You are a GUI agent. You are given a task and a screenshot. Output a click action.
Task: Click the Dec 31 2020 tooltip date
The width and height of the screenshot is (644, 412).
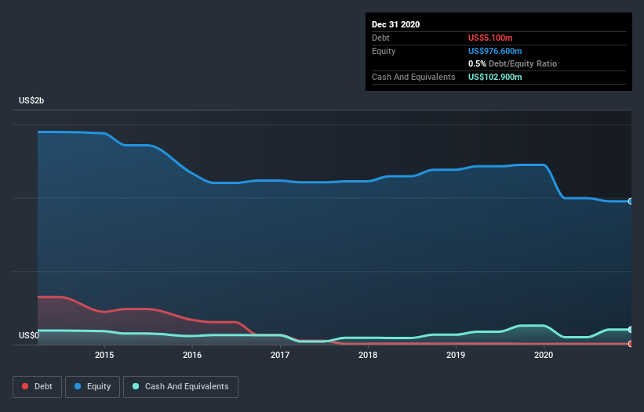pos(395,24)
